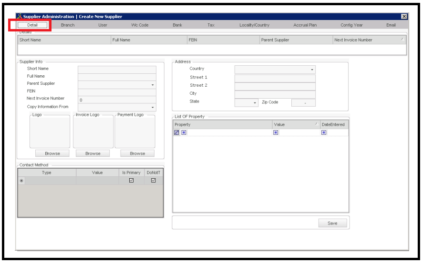Click the Value column header in Contact Method
This screenshot has height=264, width=422.
click(97, 173)
